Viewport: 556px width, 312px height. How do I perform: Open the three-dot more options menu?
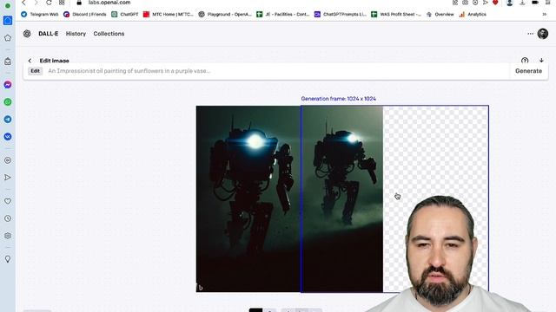tap(531, 34)
